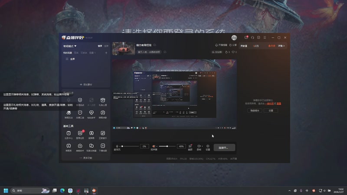The width and height of the screenshot is (347, 195).
Task: Mute the 扬声器 speaker icon
Action: point(154,146)
